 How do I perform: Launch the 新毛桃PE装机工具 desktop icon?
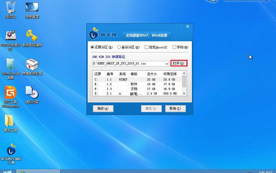[x=11, y=154]
